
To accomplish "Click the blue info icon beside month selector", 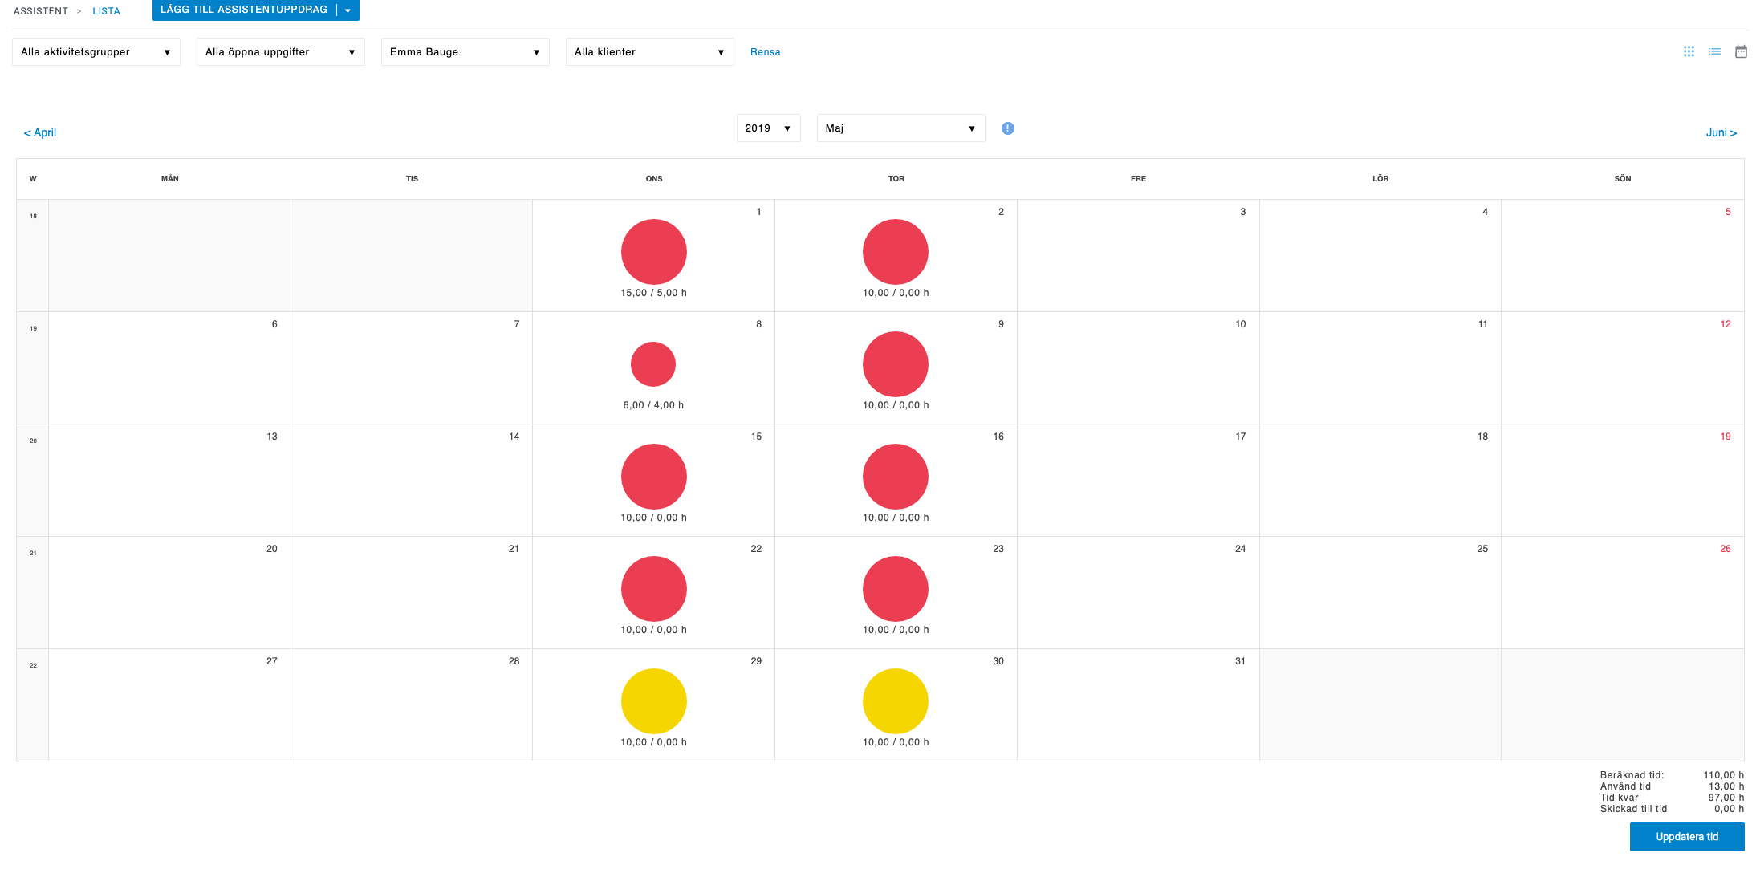I will coord(1008,128).
